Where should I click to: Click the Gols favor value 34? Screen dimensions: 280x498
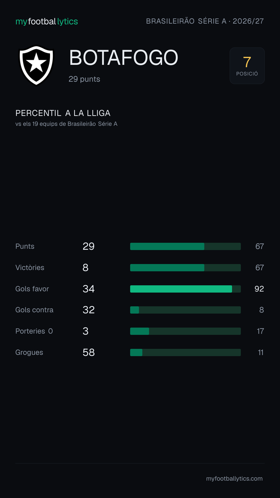(89, 289)
